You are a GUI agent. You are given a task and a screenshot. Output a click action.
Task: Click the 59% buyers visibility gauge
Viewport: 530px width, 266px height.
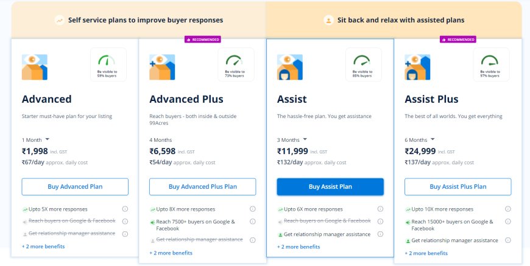[x=108, y=64]
